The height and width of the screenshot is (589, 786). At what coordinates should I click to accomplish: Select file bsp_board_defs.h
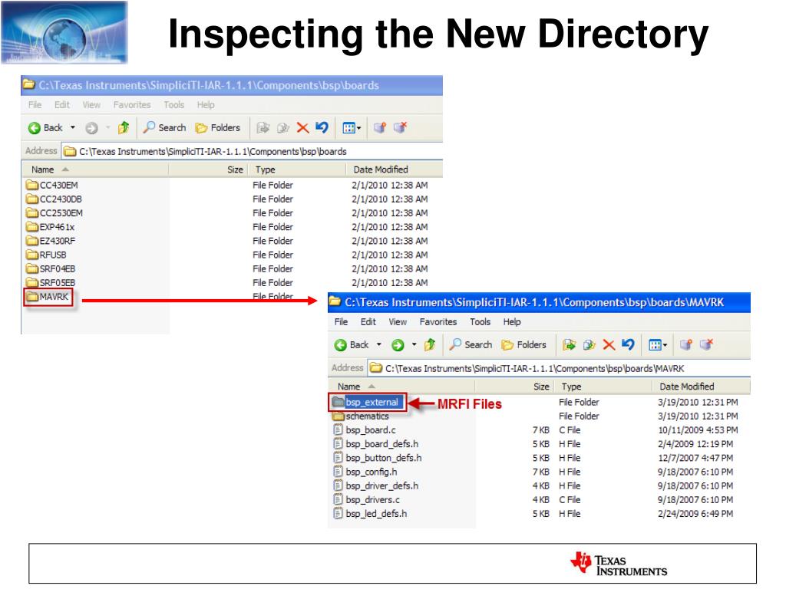pyautogui.click(x=375, y=444)
